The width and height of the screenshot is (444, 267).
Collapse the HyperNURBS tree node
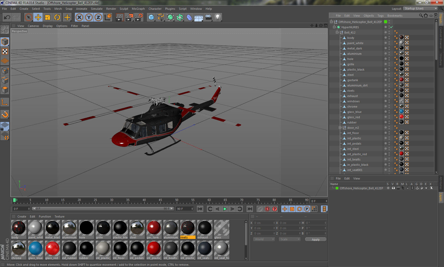coord(334,27)
